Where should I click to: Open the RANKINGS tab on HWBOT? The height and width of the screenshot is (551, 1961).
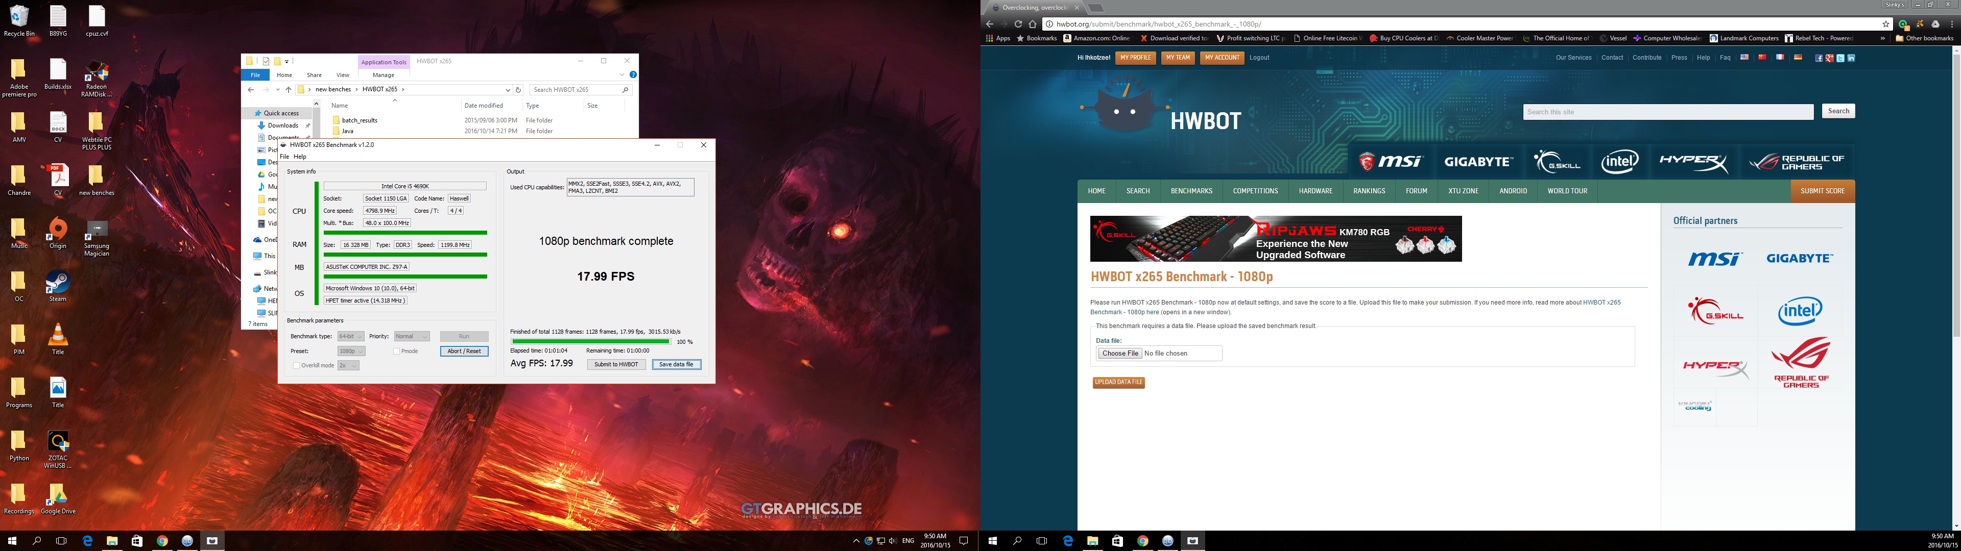coord(1370,191)
